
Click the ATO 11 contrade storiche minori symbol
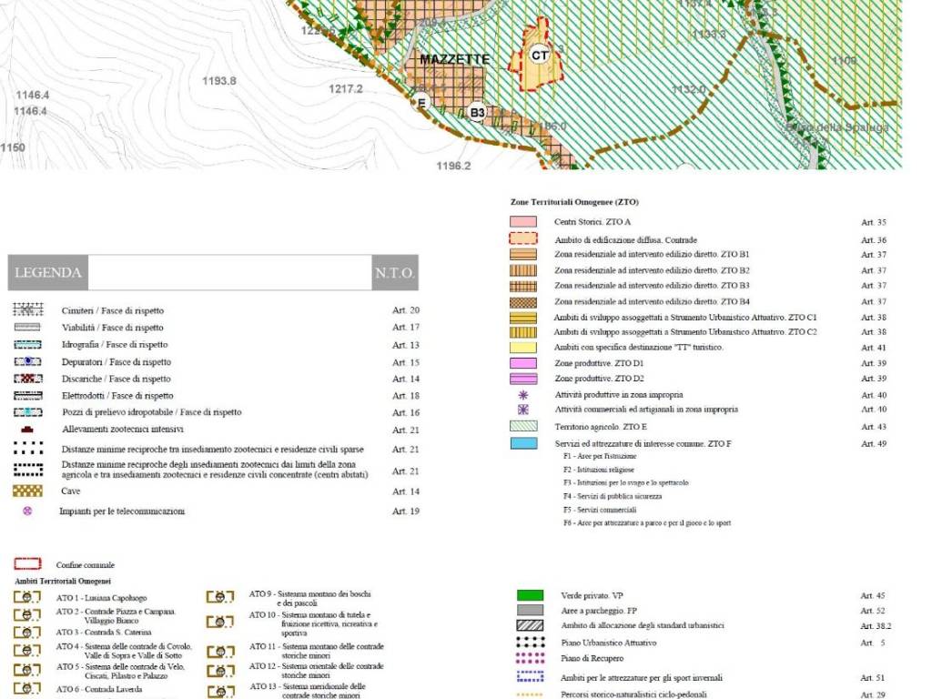tap(220, 652)
